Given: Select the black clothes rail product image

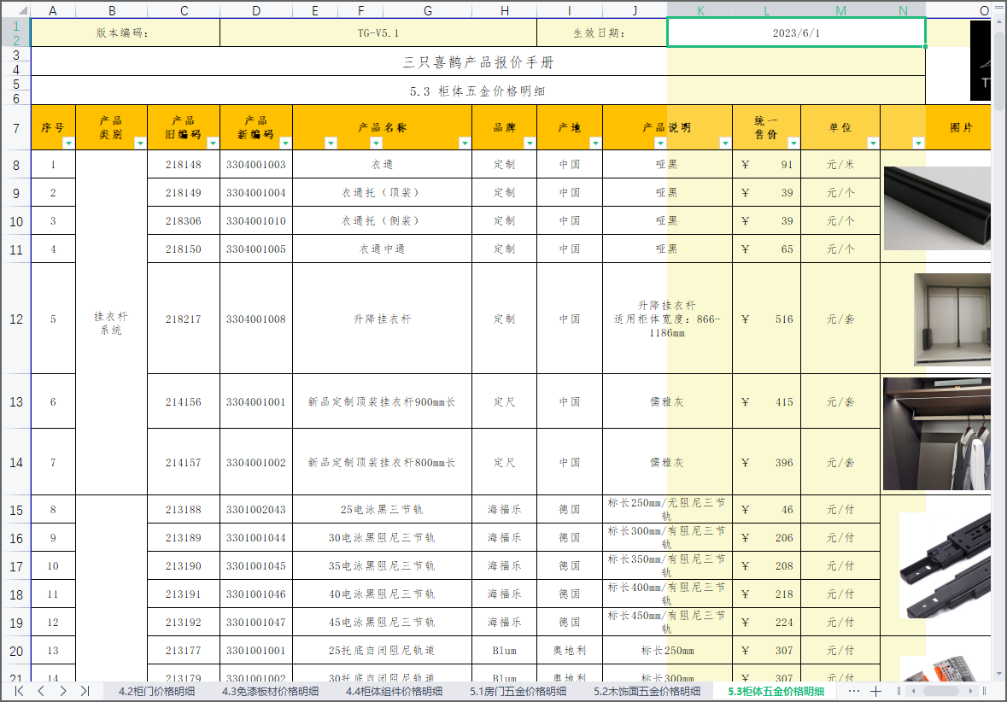Looking at the screenshot, I should (937, 208).
